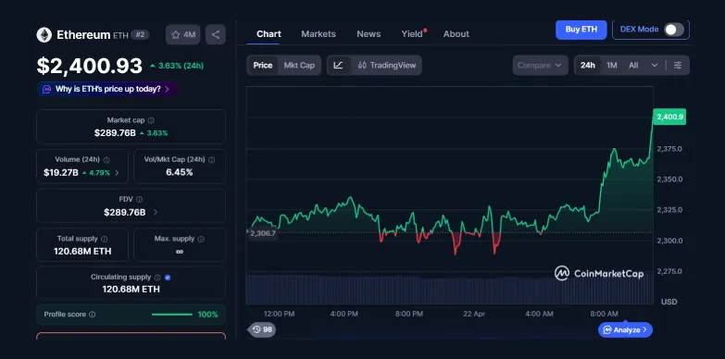Click the AI icon in price-up banner
Viewport: 725px width, 359px height.
(46, 89)
